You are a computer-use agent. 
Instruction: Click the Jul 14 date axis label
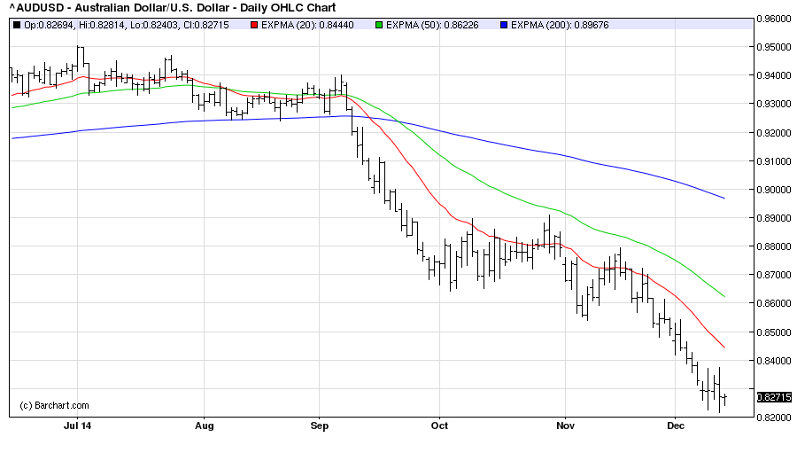76,426
